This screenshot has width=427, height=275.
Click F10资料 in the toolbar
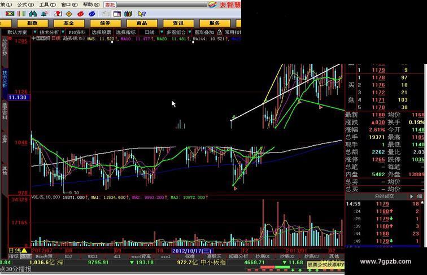(x=77, y=32)
